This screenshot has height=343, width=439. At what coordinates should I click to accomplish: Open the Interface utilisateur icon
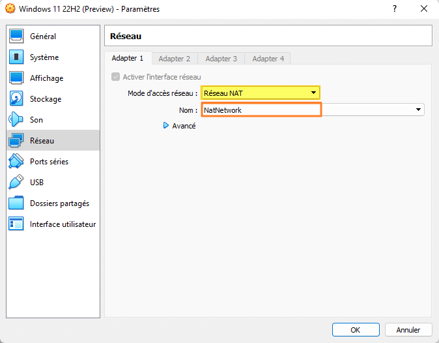pos(16,224)
